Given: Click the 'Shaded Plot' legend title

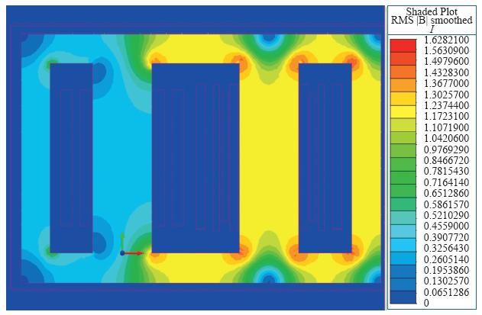Looking at the screenshot, I should coord(432,11).
